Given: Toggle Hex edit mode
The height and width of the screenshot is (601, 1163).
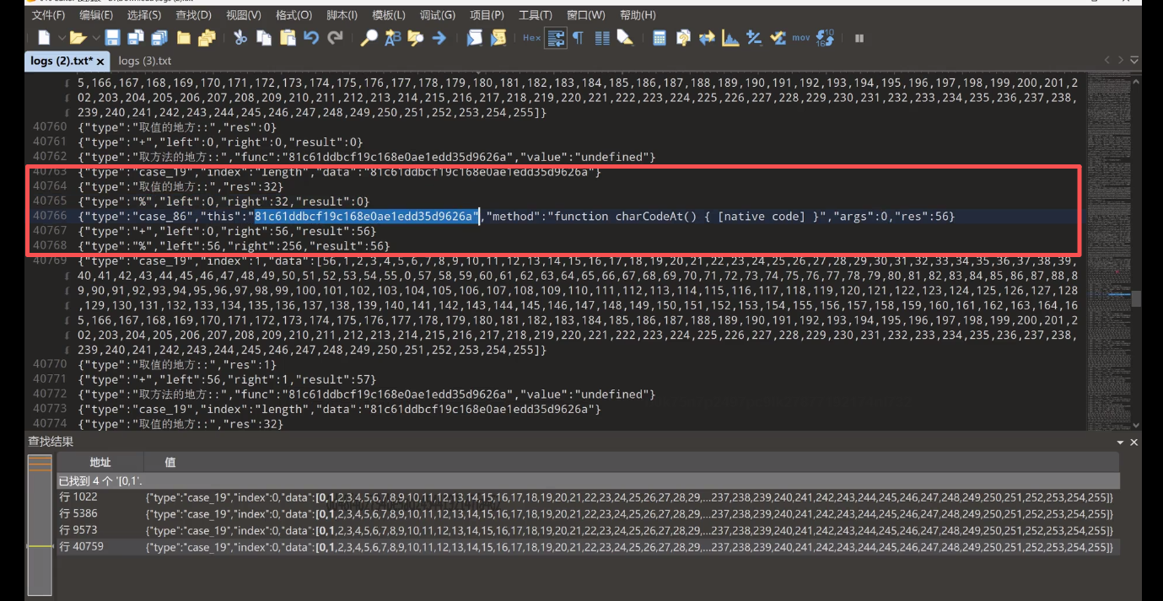Looking at the screenshot, I should tap(531, 38).
